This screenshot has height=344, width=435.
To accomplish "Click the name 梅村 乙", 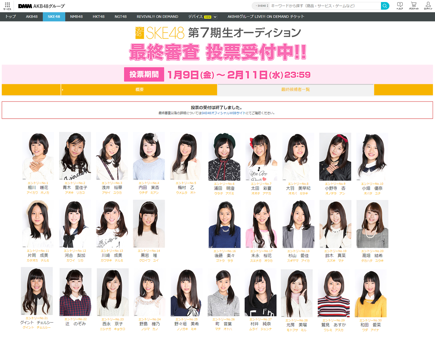I will (186, 188).
